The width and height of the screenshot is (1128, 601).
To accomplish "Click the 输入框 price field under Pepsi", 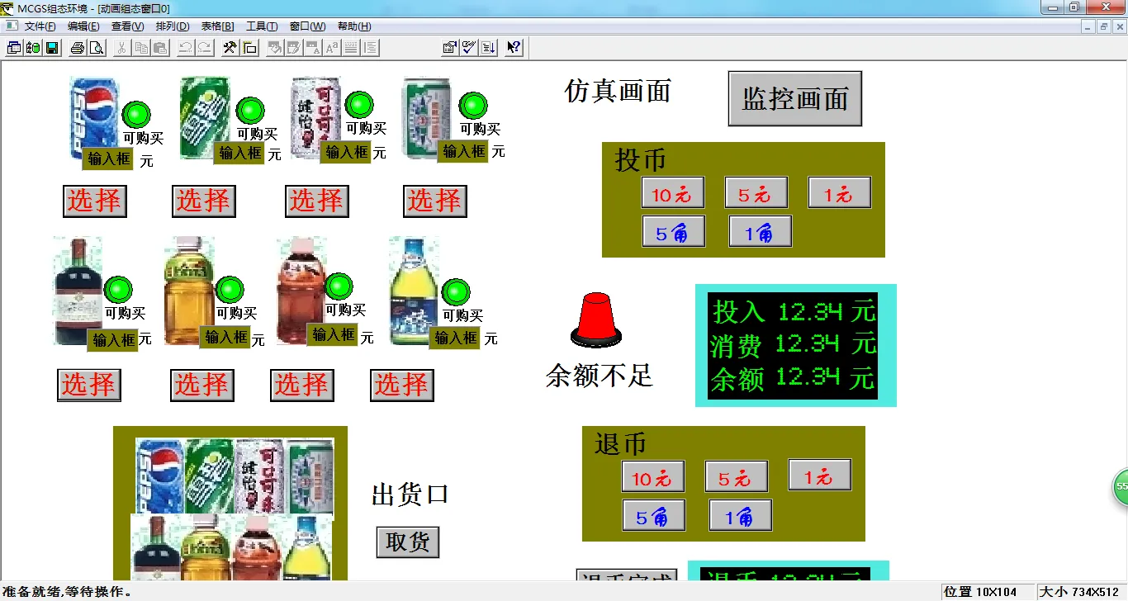I will coord(107,159).
